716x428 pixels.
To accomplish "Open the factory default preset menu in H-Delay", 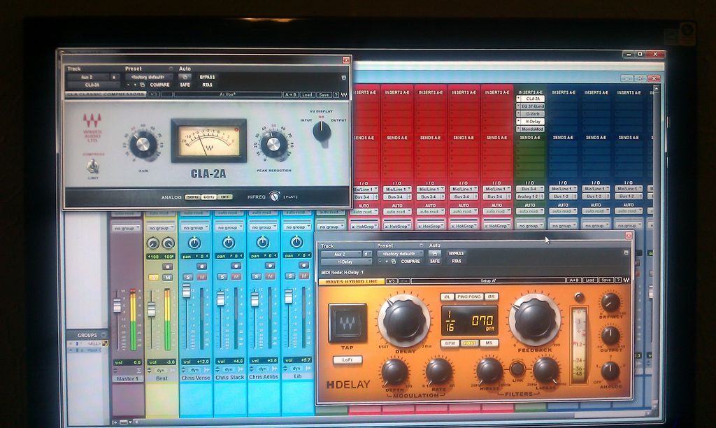I will (400, 253).
